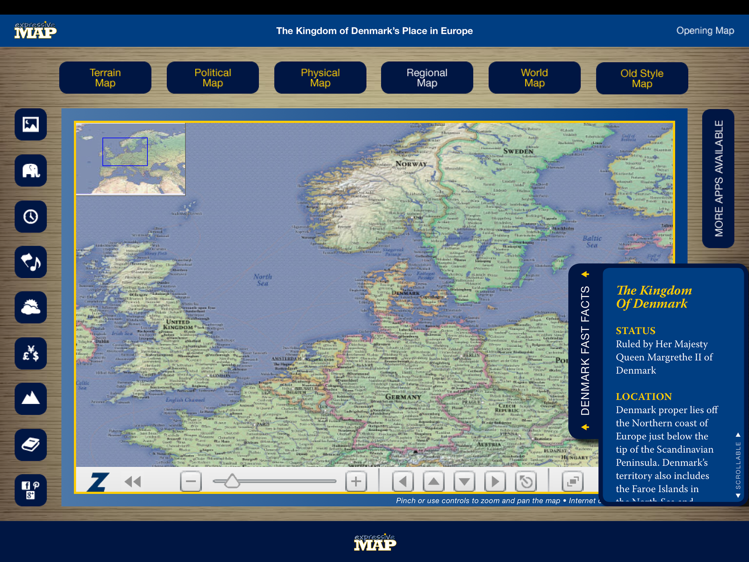Click the book reference icon
The height and width of the screenshot is (562, 749).
click(30, 445)
